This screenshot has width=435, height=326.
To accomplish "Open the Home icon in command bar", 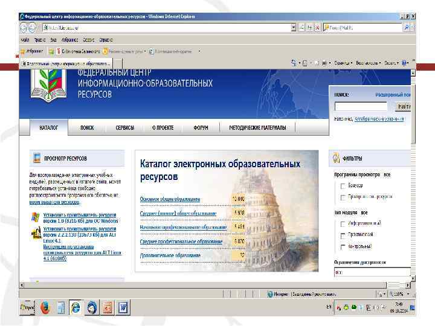I will click(294, 63).
